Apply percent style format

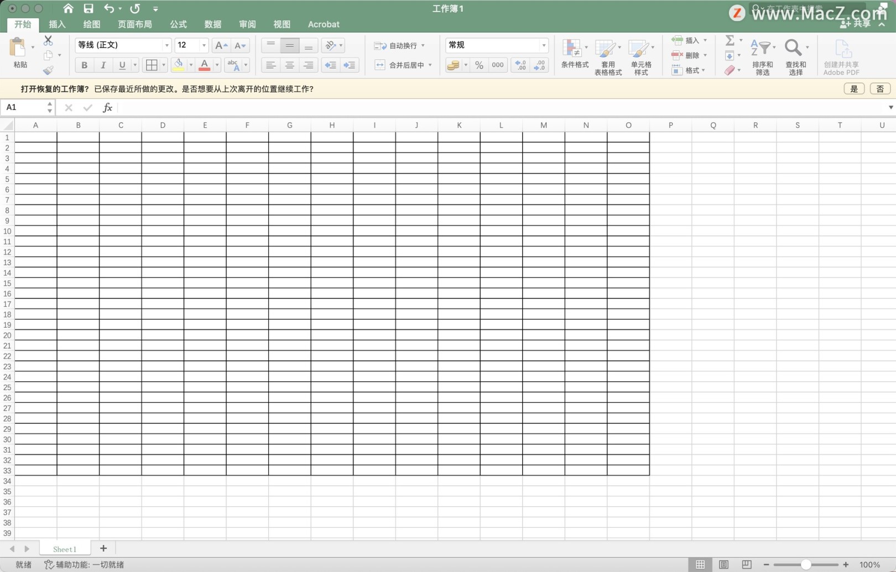tap(479, 65)
